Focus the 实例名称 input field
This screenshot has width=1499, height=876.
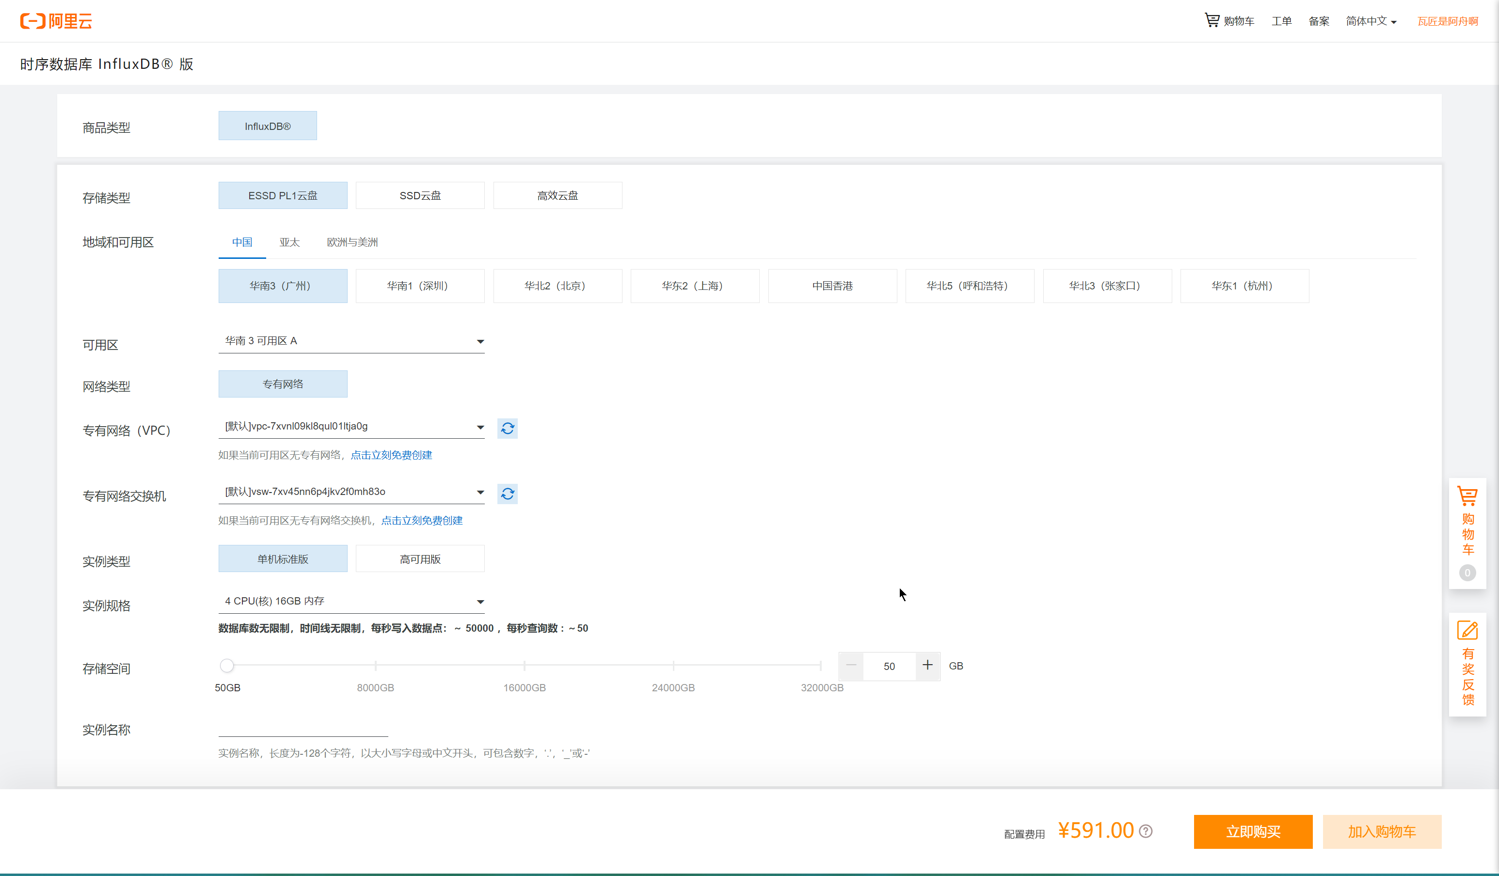coord(303,727)
